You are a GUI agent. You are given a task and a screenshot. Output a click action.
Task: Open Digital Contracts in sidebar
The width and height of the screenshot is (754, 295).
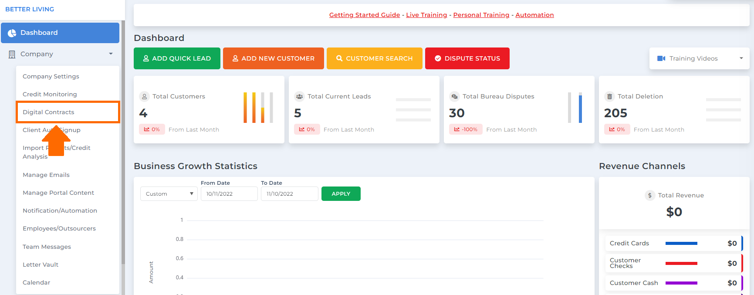click(x=48, y=112)
